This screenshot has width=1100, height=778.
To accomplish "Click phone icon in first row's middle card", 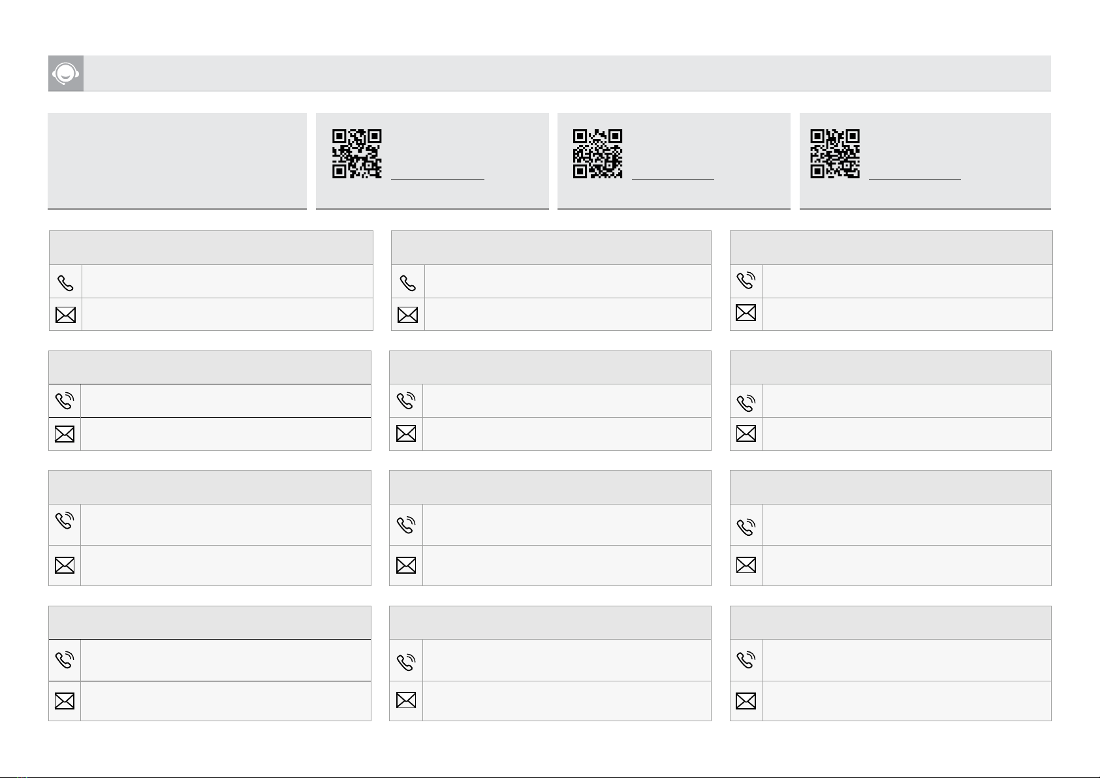I will (x=408, y=283).
